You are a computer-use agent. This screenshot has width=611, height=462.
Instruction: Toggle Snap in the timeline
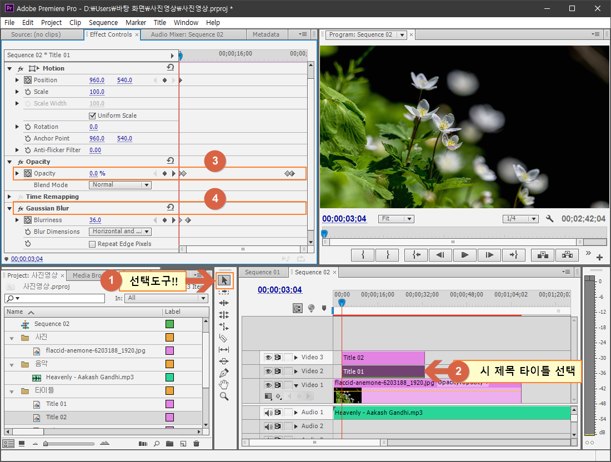click(x=297, y=309)
